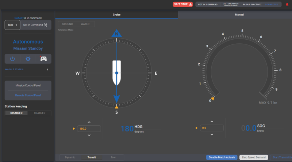
Task: Select the gamepad manual control icon
Action: click(43, 59)
